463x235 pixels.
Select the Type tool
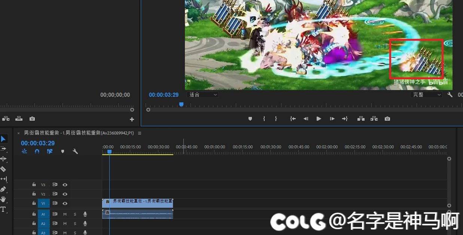click(x=3, y=209)
